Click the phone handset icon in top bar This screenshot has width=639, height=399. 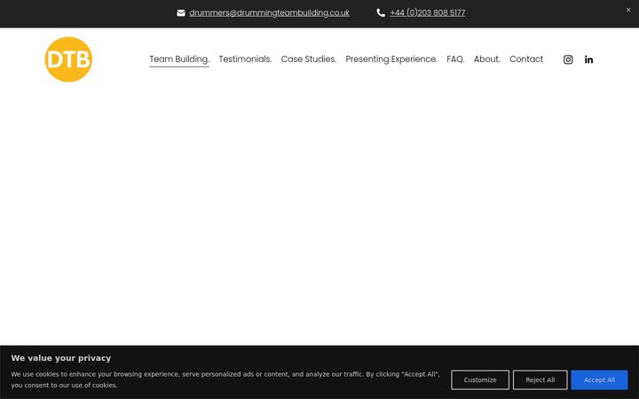click(381, 13)
